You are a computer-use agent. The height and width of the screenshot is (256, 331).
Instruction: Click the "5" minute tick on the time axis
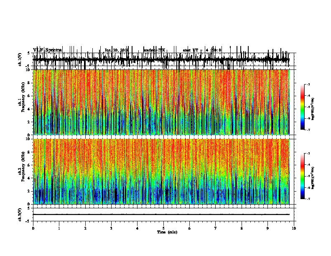163,228
